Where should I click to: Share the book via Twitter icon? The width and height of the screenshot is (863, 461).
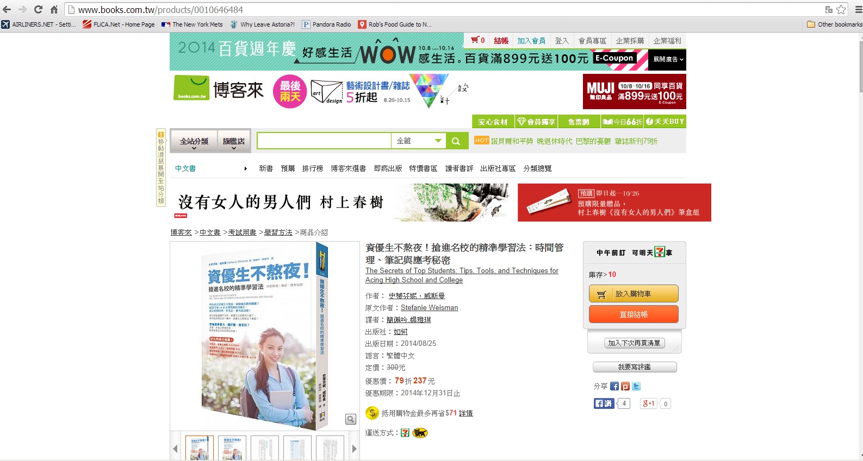pos(636,387)
